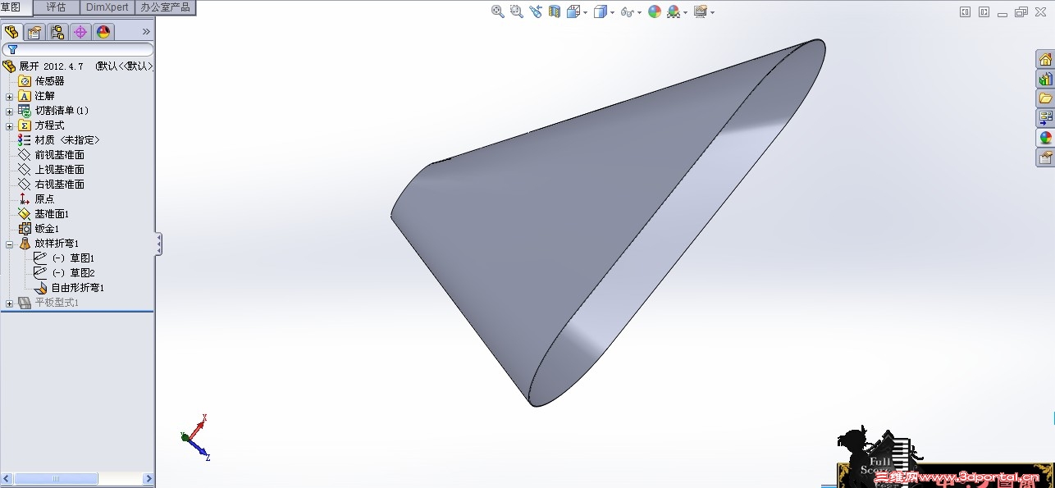Select 材质 <未指定> in the tree
Screen dimensions: 1055x488
tap(58, 139)
